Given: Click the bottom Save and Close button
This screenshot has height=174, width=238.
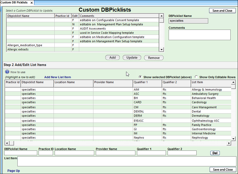Looking at the screenshot, I should pyautogui.click(x=223, y=170).
